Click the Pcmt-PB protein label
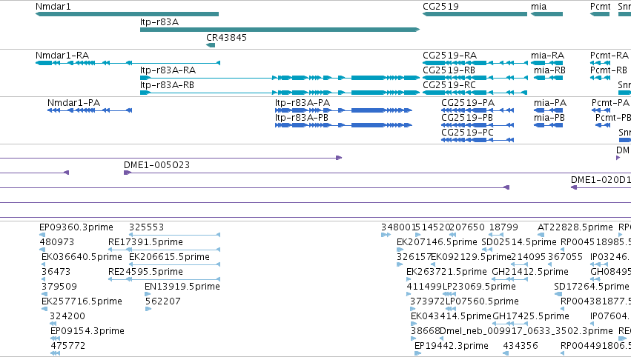The image size is (631, 357). click(613, 117)
